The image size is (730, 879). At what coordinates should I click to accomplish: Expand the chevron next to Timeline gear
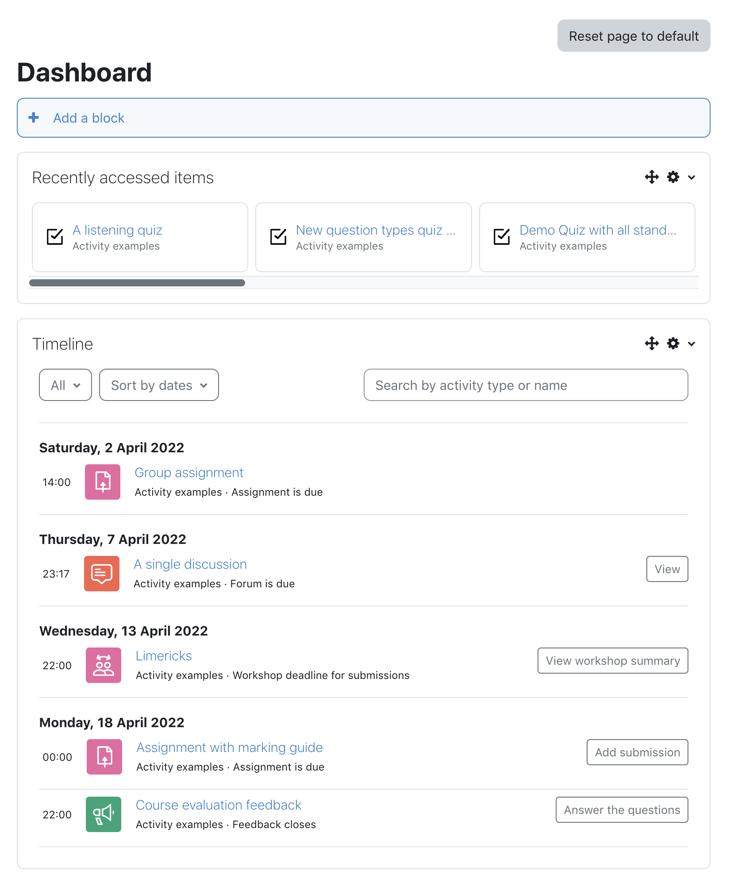(x=692, y=344)
